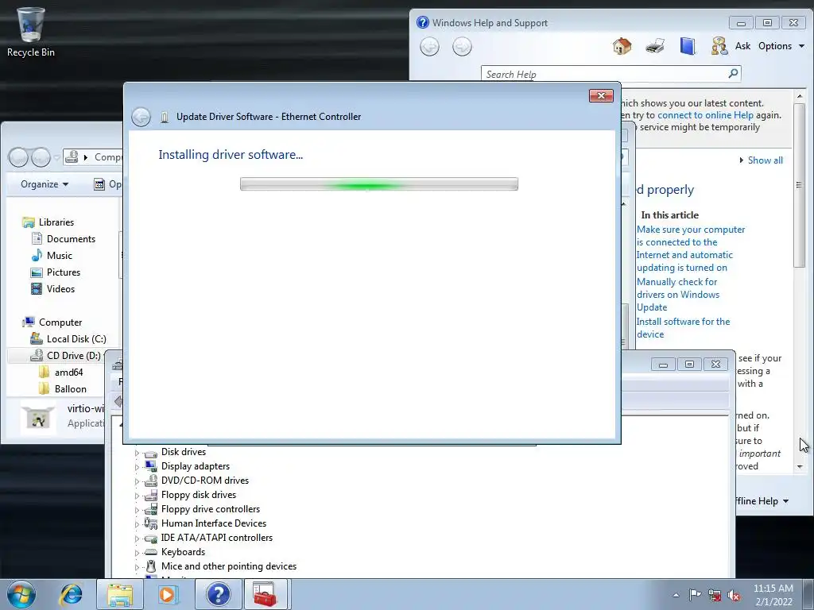The image size is (814, 610).
Task: Click the Search Help magnifier icon
Action: click(733, 74)
